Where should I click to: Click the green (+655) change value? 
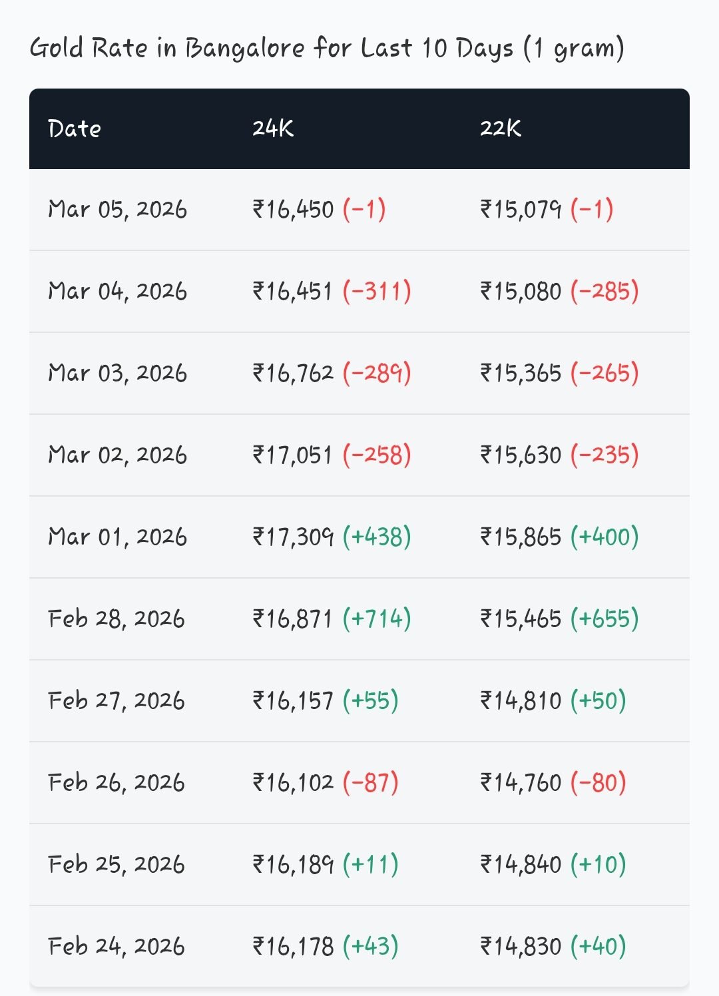604,619
